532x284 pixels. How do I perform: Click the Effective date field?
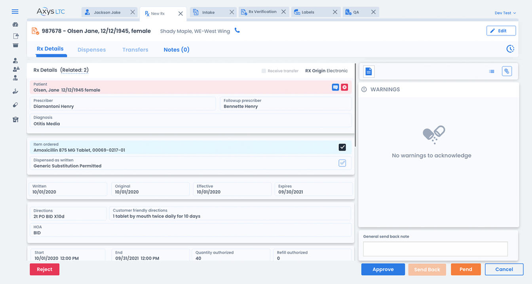[232, 189]
